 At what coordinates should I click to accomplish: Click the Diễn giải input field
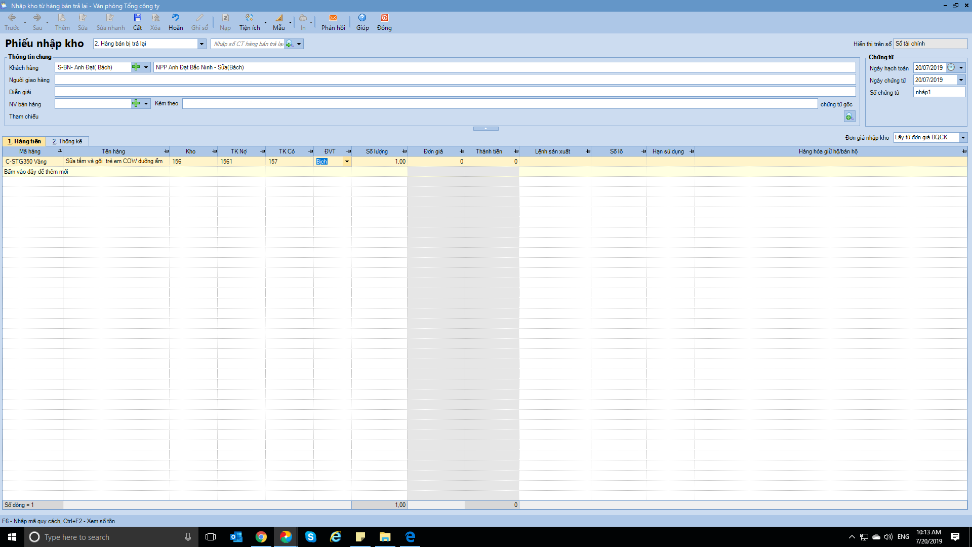tap(455, 92)
